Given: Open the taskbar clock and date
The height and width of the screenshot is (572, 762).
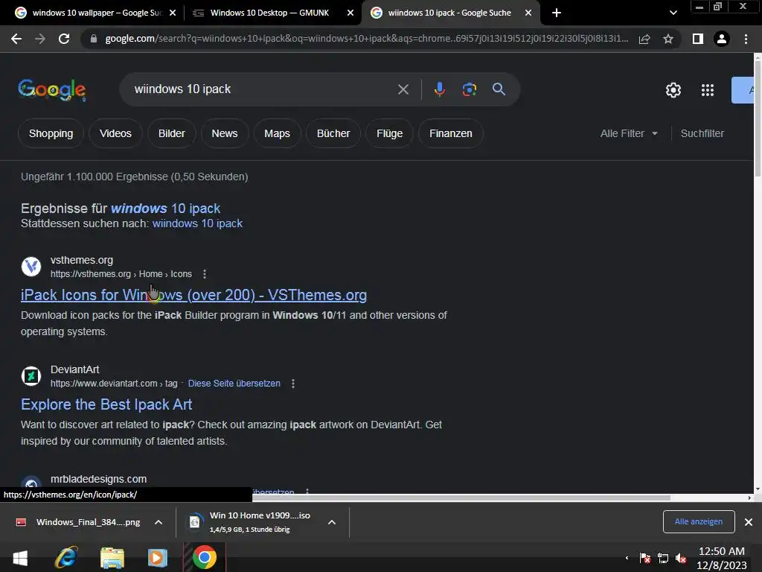Looking at the screenshot, I should pos(722,558).
